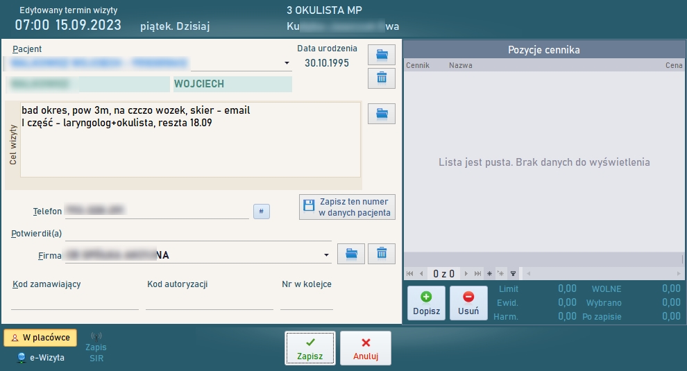This screenshot has height=371, width=687.
Task: Click the Cennik column header
Action: click(x=417, y=65)
